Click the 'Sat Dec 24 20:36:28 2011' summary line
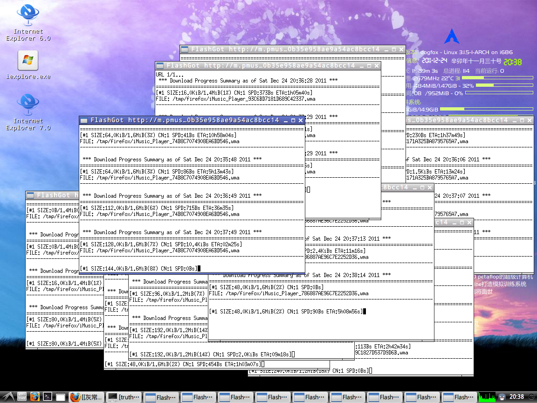 [248, 81]
